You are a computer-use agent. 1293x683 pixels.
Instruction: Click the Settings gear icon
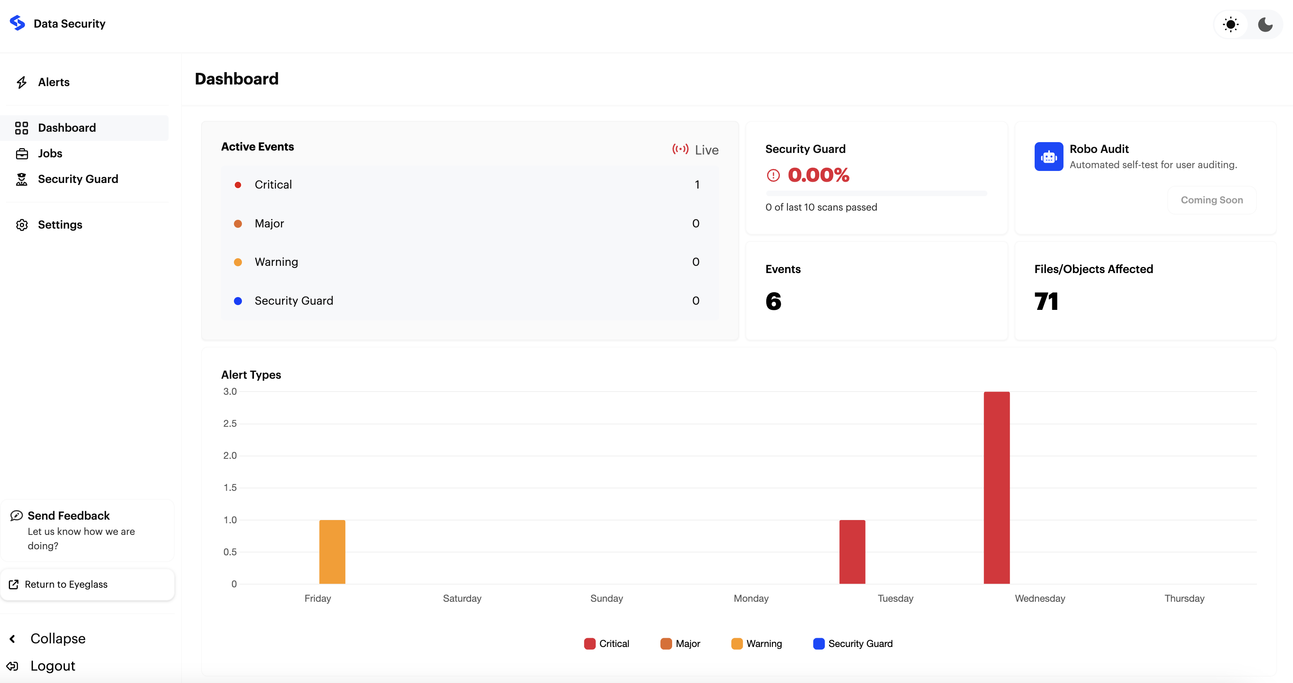22,225
